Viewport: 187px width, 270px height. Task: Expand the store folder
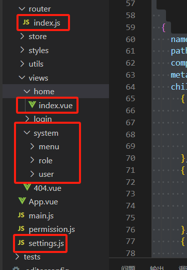point(22,36)
